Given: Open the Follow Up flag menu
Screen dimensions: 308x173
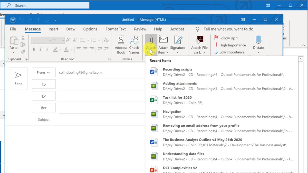Looking at the screenshot, I should [226, 38].
